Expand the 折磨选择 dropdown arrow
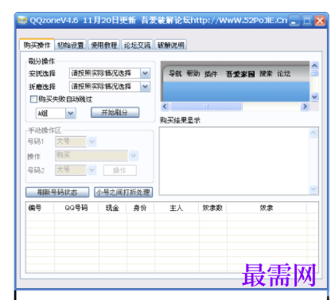This screenshot has width=331, height=300. (145, 87)
